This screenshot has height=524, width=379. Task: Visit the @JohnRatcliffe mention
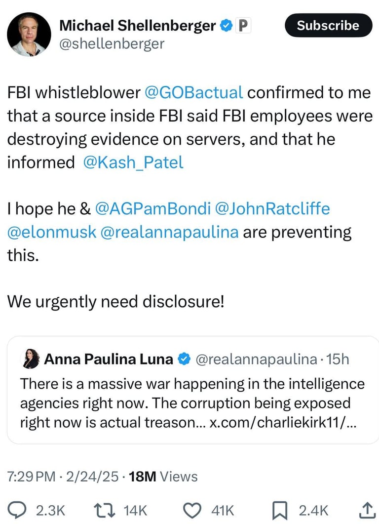tap(273, 209)
